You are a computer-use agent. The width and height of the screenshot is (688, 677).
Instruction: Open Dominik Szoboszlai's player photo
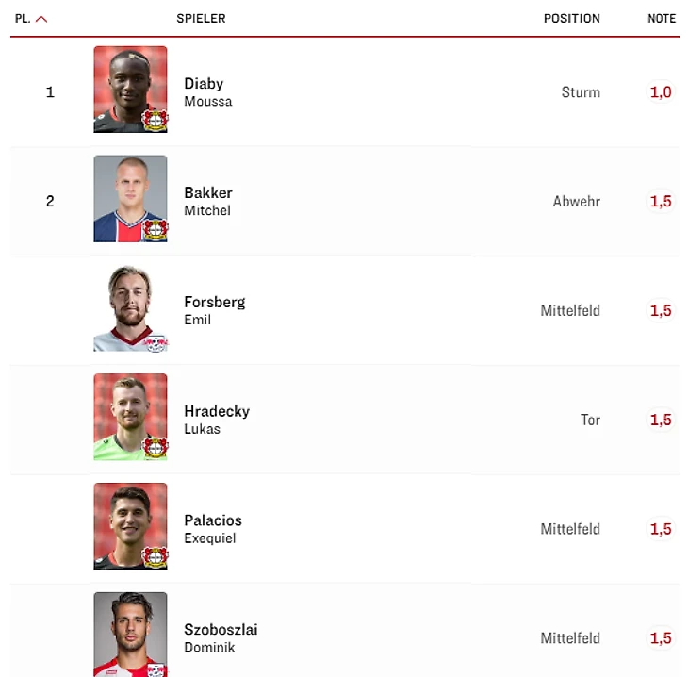pyautogui.click(x=130, y=635)
